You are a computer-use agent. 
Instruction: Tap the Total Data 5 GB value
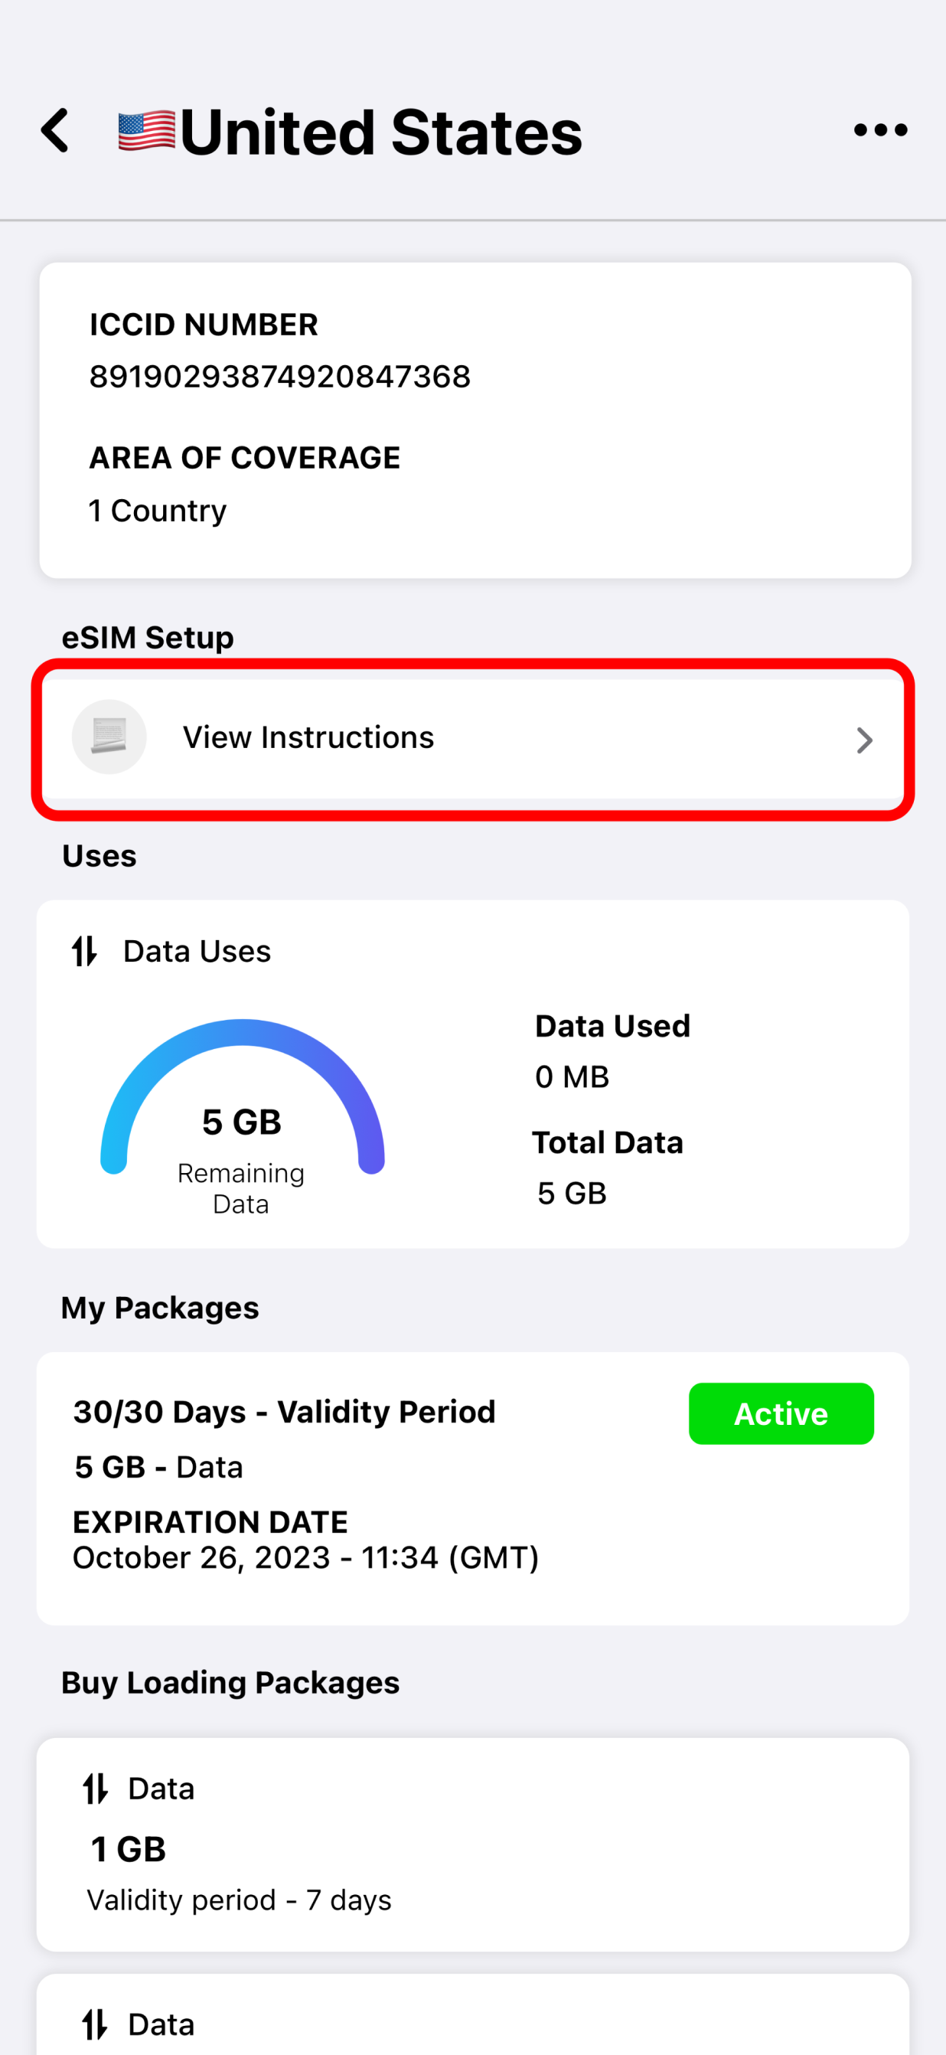pyautogui.click(x=572, y=1194)
